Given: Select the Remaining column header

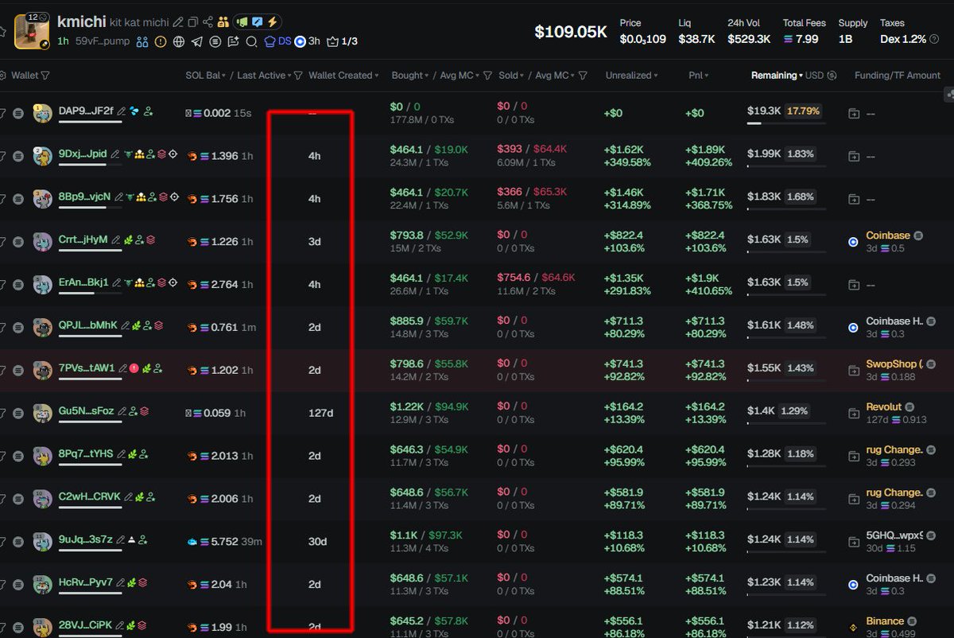Looking at the screenshot, I should [x=775, y=76].
